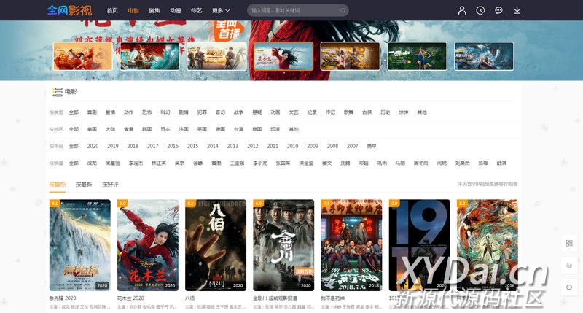
Task: Open the 花木兰 2020 movie poster
Action: (148, 245)
